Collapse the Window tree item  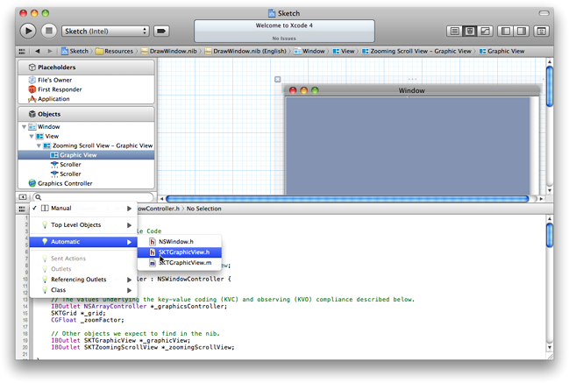pos(23,127)
